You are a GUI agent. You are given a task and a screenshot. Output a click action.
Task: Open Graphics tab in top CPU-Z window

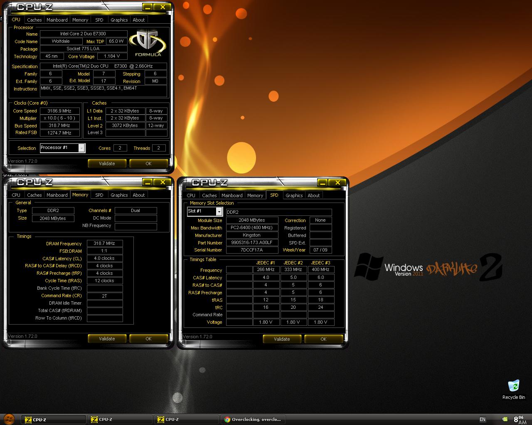(x=119, y=20)
